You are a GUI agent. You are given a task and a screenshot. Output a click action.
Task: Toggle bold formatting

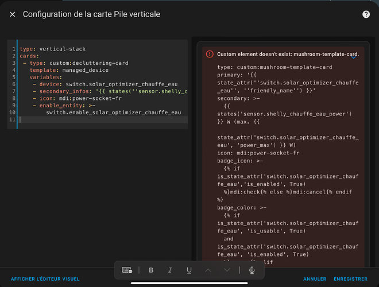[x=151, y=270]
